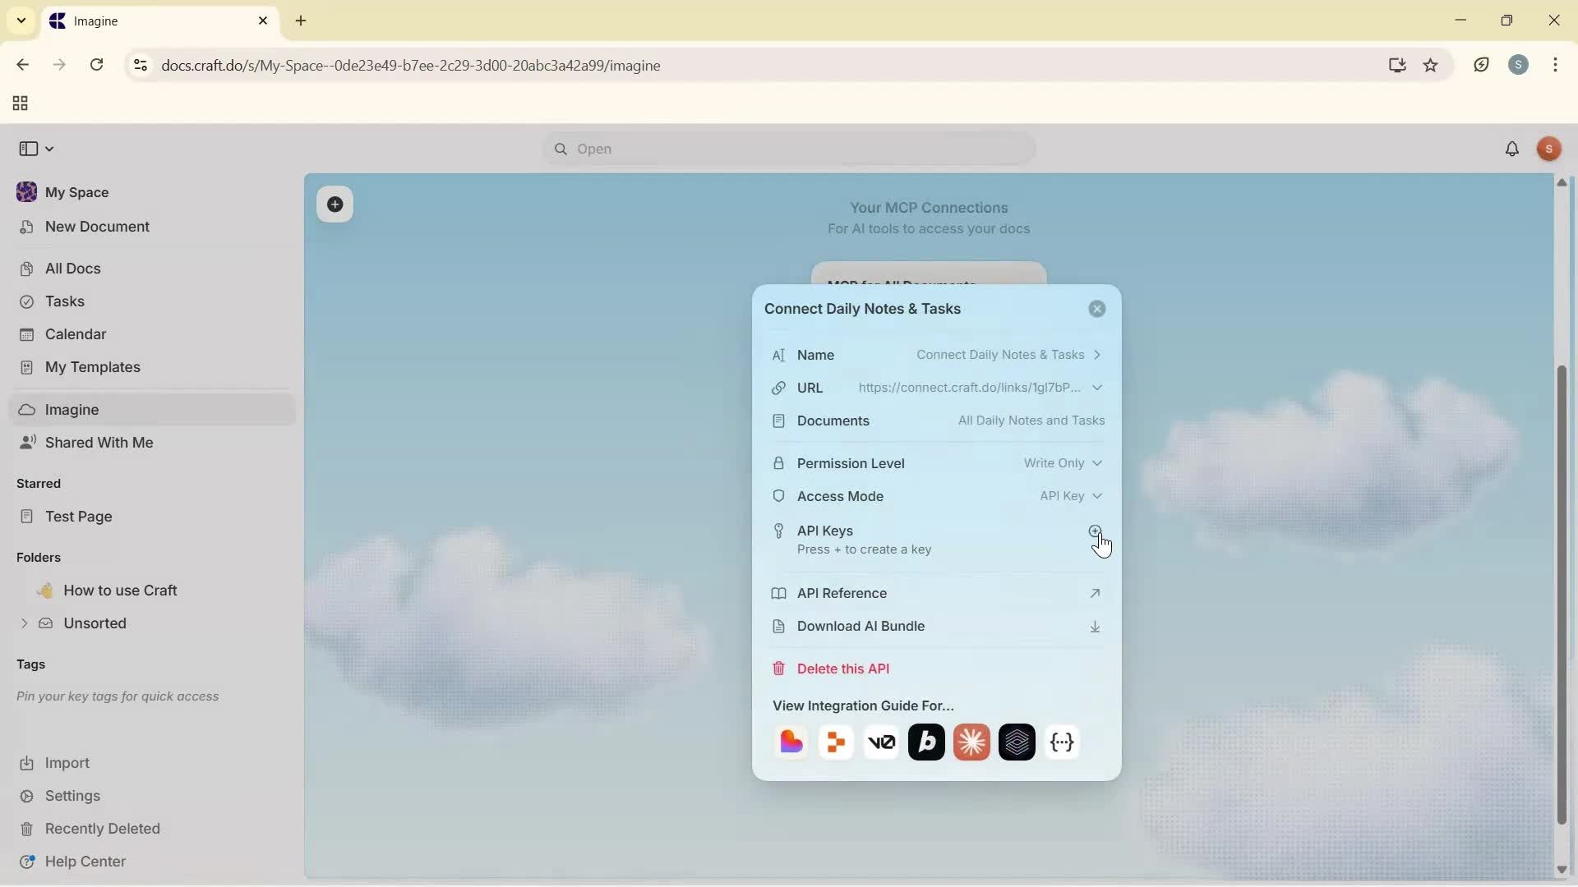Open the Claude integration guide
This screenshot has height=887, width=1578.
click(971, 742)
